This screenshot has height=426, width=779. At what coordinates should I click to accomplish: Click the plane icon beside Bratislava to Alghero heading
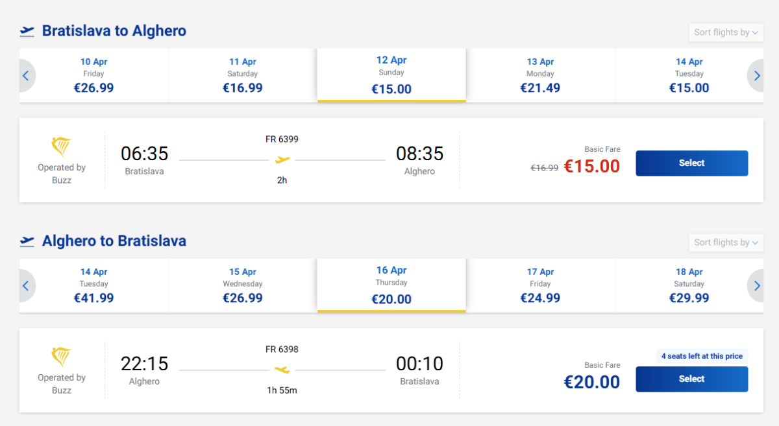27,31
